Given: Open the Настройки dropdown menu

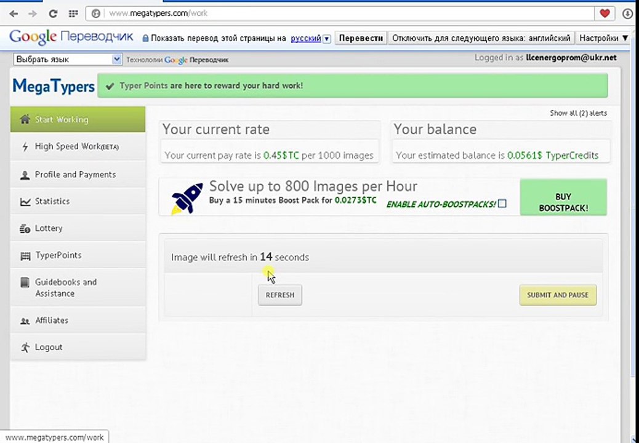Looking at the screenshot, I should (x=604, y=38).
